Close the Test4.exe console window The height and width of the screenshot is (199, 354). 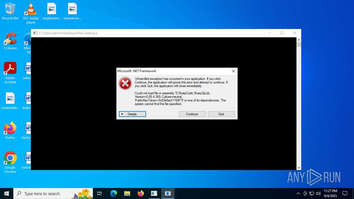(295, 33)
